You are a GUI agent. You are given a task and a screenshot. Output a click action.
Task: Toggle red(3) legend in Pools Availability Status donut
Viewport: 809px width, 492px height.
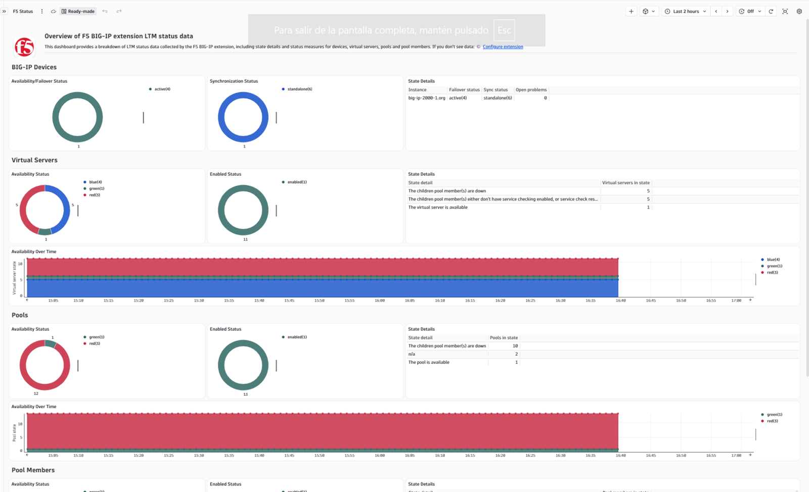[x=92, y=343]
